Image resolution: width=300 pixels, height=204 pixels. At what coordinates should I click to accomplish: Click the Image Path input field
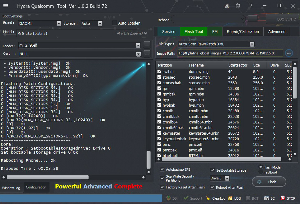pyautogui.click(x=230, y=53)
